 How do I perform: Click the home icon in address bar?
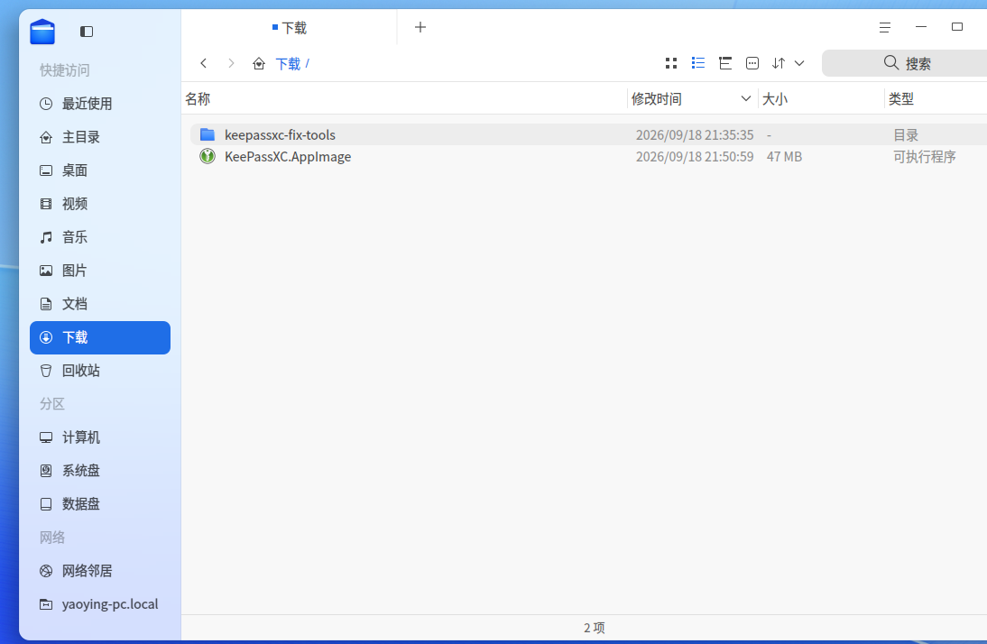click(x=259, y=63)
